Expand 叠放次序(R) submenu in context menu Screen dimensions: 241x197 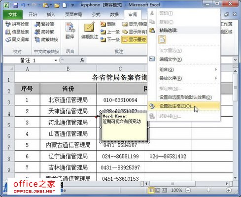184,78
